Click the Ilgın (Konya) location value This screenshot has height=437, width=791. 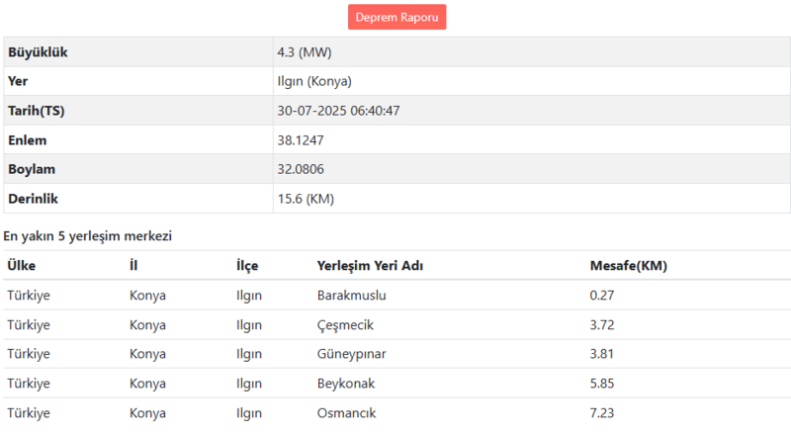point(314,81)
